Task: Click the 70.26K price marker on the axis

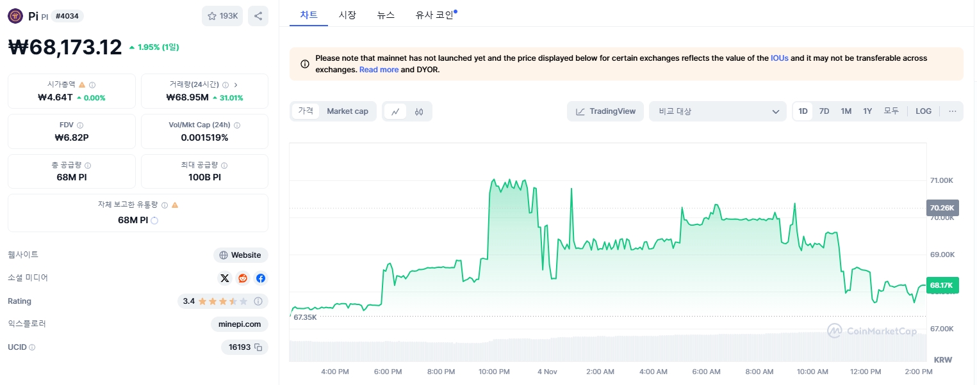Action: [x=942, y=208]
